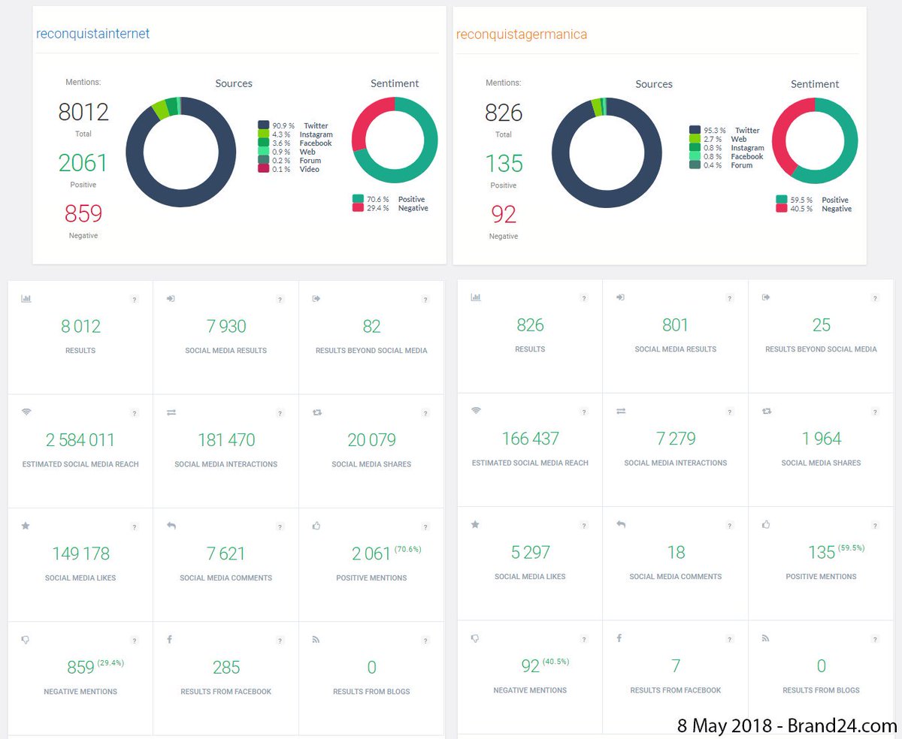
Task: Click the 859 Negative number in the summary
Action: [x=83, y=214]
